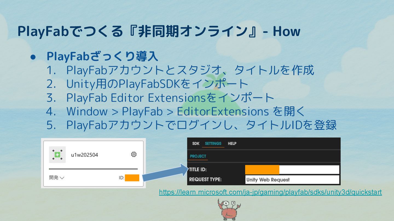Click step 5 about タイトルIDを登録
Image resolution: width=394 pixels, height=221 pixels.
tap(201, 125)
